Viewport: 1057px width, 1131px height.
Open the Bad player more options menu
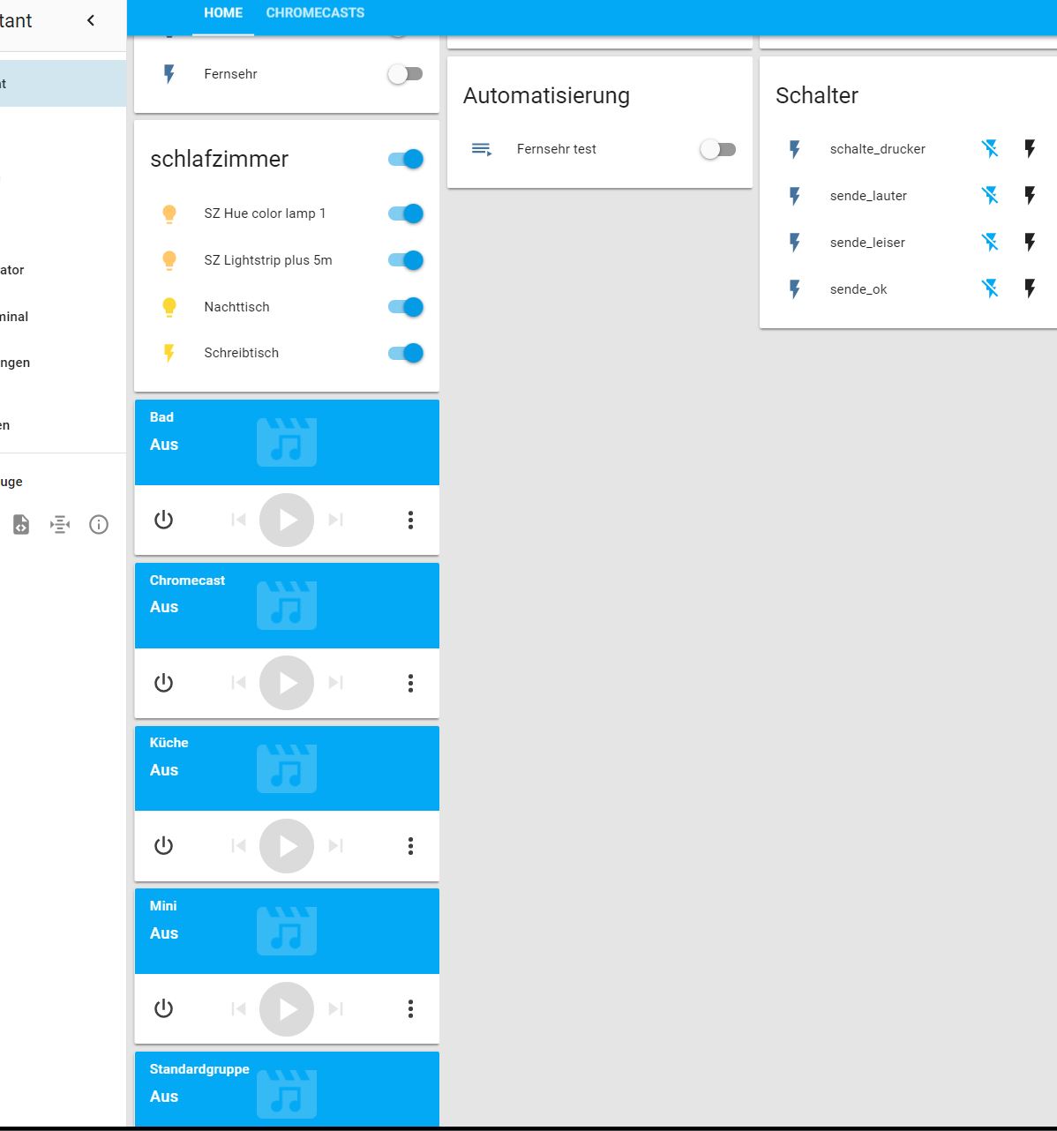click(410, 520)
